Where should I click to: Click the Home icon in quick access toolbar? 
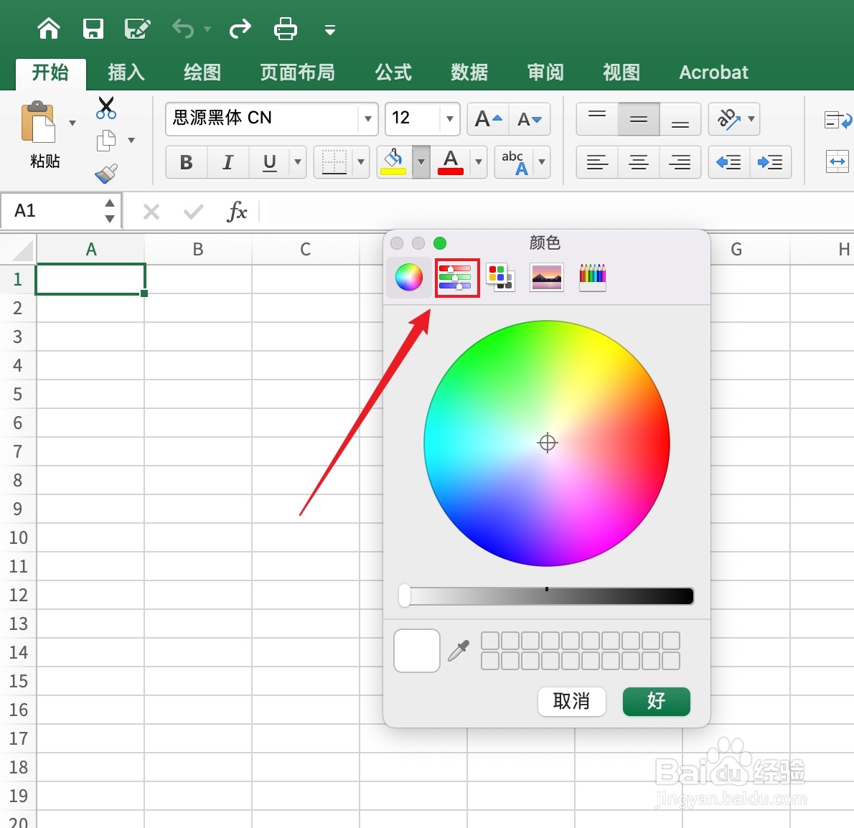[49, 28]
